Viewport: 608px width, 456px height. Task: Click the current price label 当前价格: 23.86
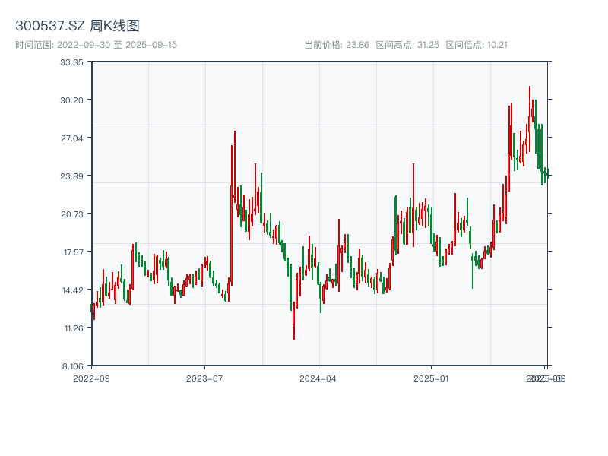point(337,45)
